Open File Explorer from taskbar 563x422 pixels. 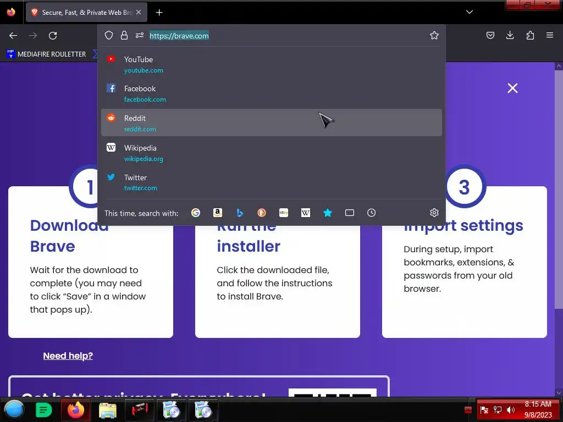[x=107, y=410]
